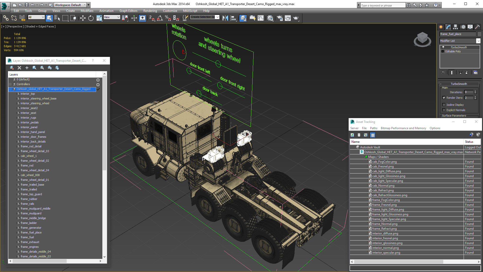
Task: Click Bind to Space Warp icon
Action: pos(22,18)
